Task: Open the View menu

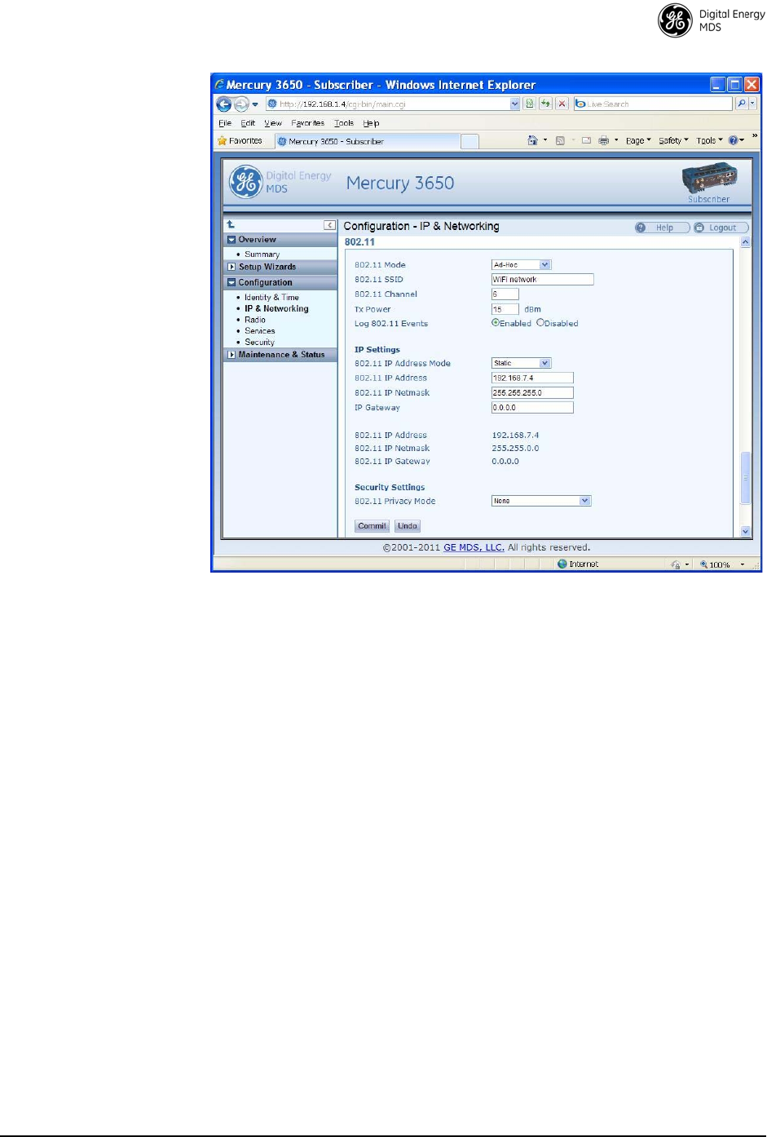Action: (273, 123)
